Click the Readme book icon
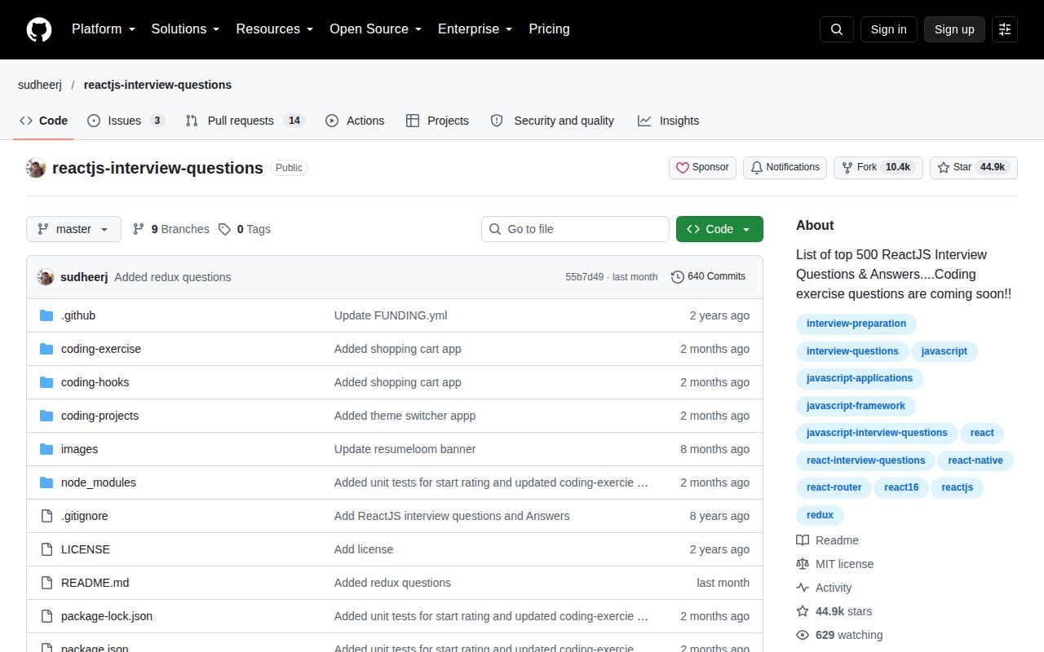 click(x=803, y=540)
